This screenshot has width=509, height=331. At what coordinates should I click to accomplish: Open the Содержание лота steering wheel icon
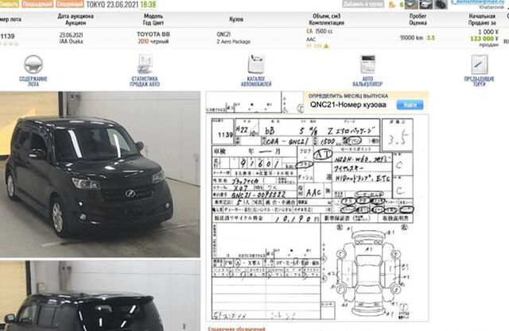pos(33,64)
